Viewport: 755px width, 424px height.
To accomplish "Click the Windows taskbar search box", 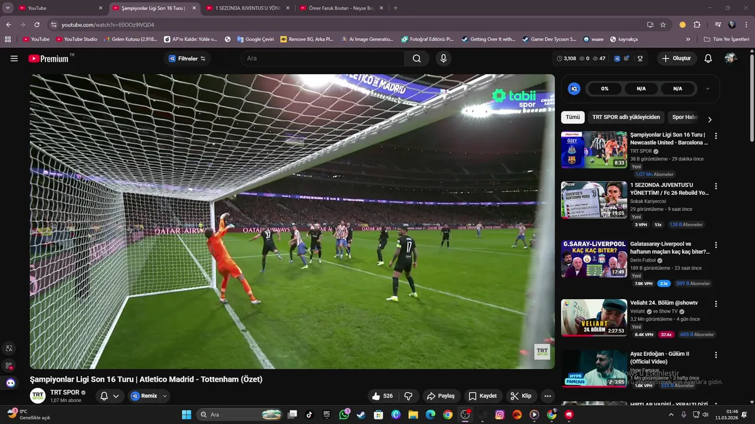I will pos(241,415).
